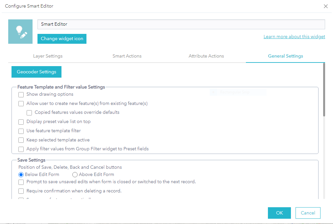Close the Configure Smart Editor dialog

[x=325, y=6]
